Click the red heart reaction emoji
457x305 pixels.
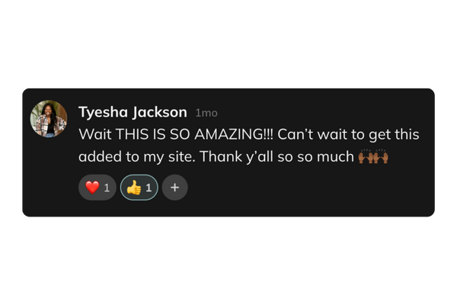[92, 188]
